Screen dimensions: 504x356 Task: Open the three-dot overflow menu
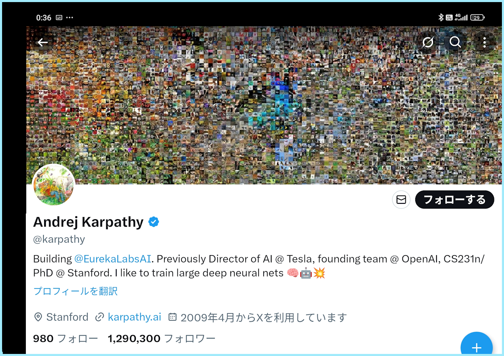[484, 42]
